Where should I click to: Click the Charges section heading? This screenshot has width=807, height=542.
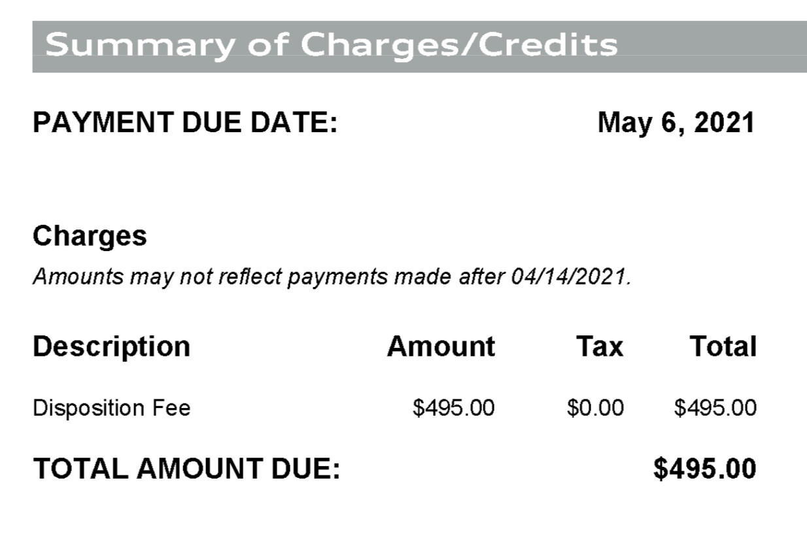pos(90,237)
